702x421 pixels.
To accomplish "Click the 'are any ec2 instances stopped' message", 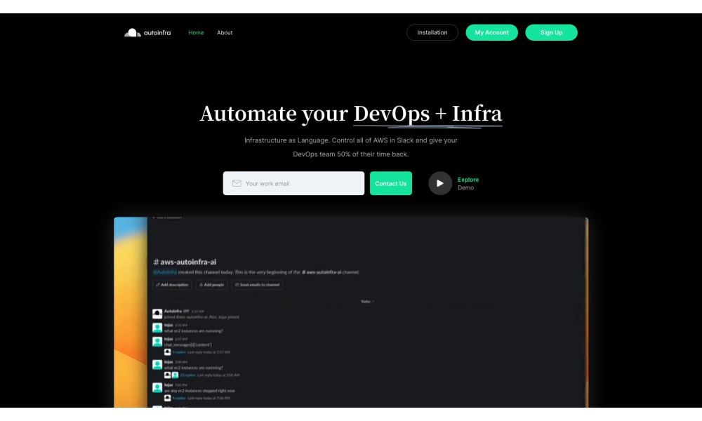I will pos(199,391).
